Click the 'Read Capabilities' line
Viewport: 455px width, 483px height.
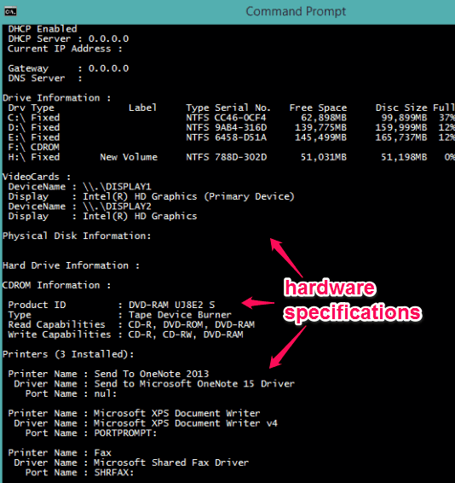point(131,324)
